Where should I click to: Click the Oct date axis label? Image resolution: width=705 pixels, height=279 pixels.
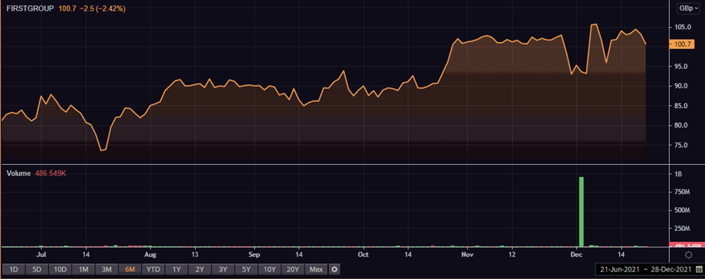tap(363, 254)
